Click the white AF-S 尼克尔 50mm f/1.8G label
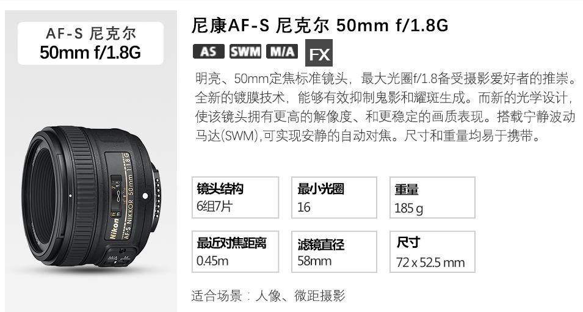The width and height of the screenshot is (583, 312). coord(90,43)
